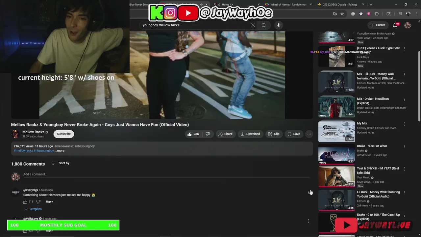The width and height of the screenshot is (421, 237).
Task: Open a new browser tab
Action: coord(371,4)
